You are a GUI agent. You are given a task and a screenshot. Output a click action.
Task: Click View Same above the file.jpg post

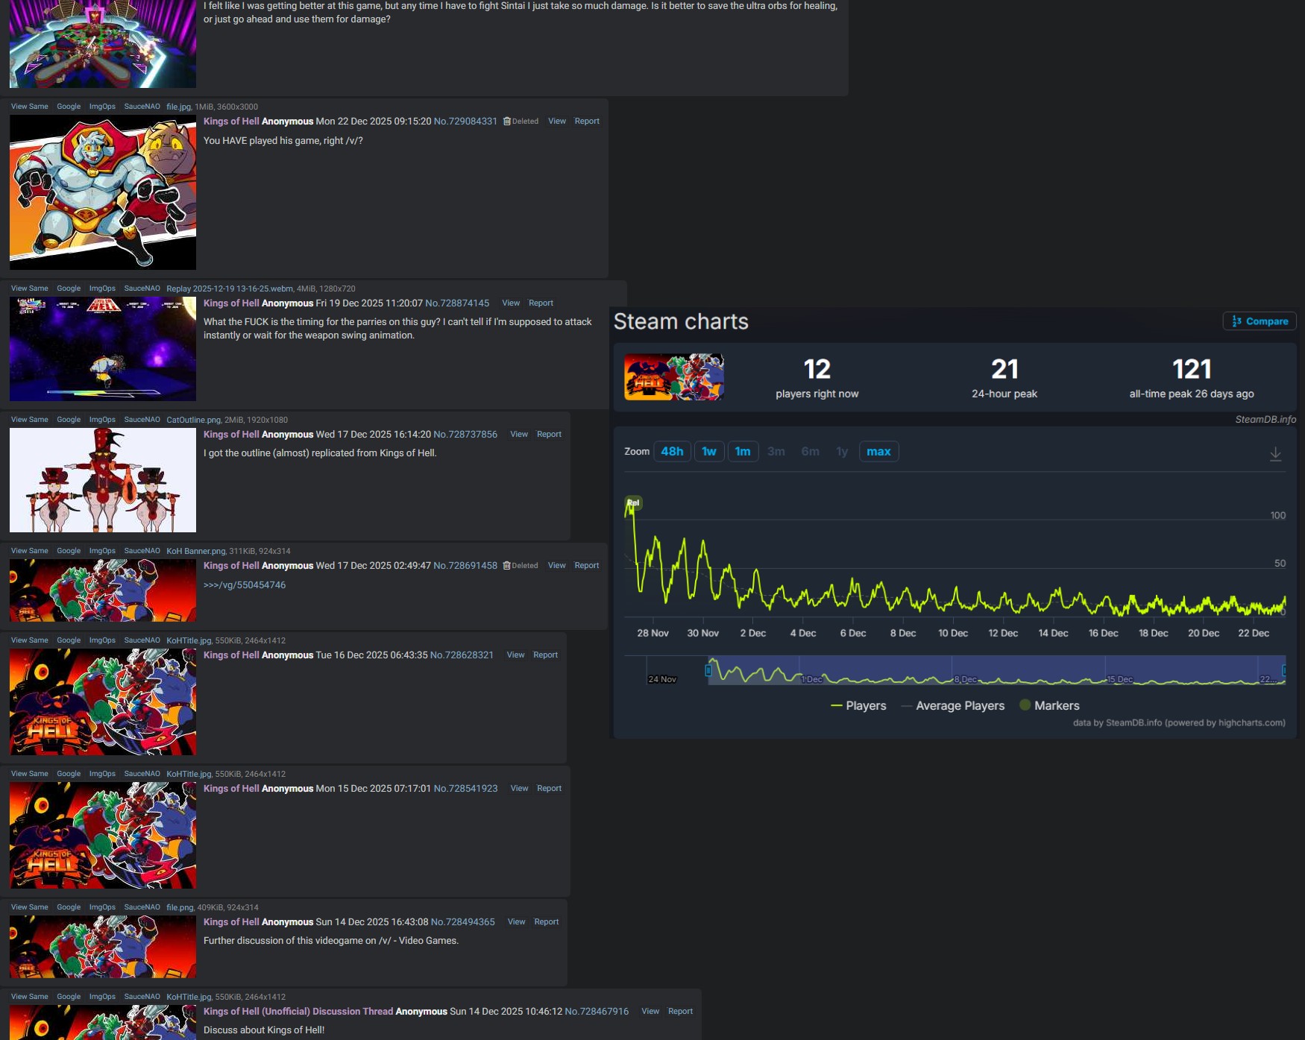point(30,107)
